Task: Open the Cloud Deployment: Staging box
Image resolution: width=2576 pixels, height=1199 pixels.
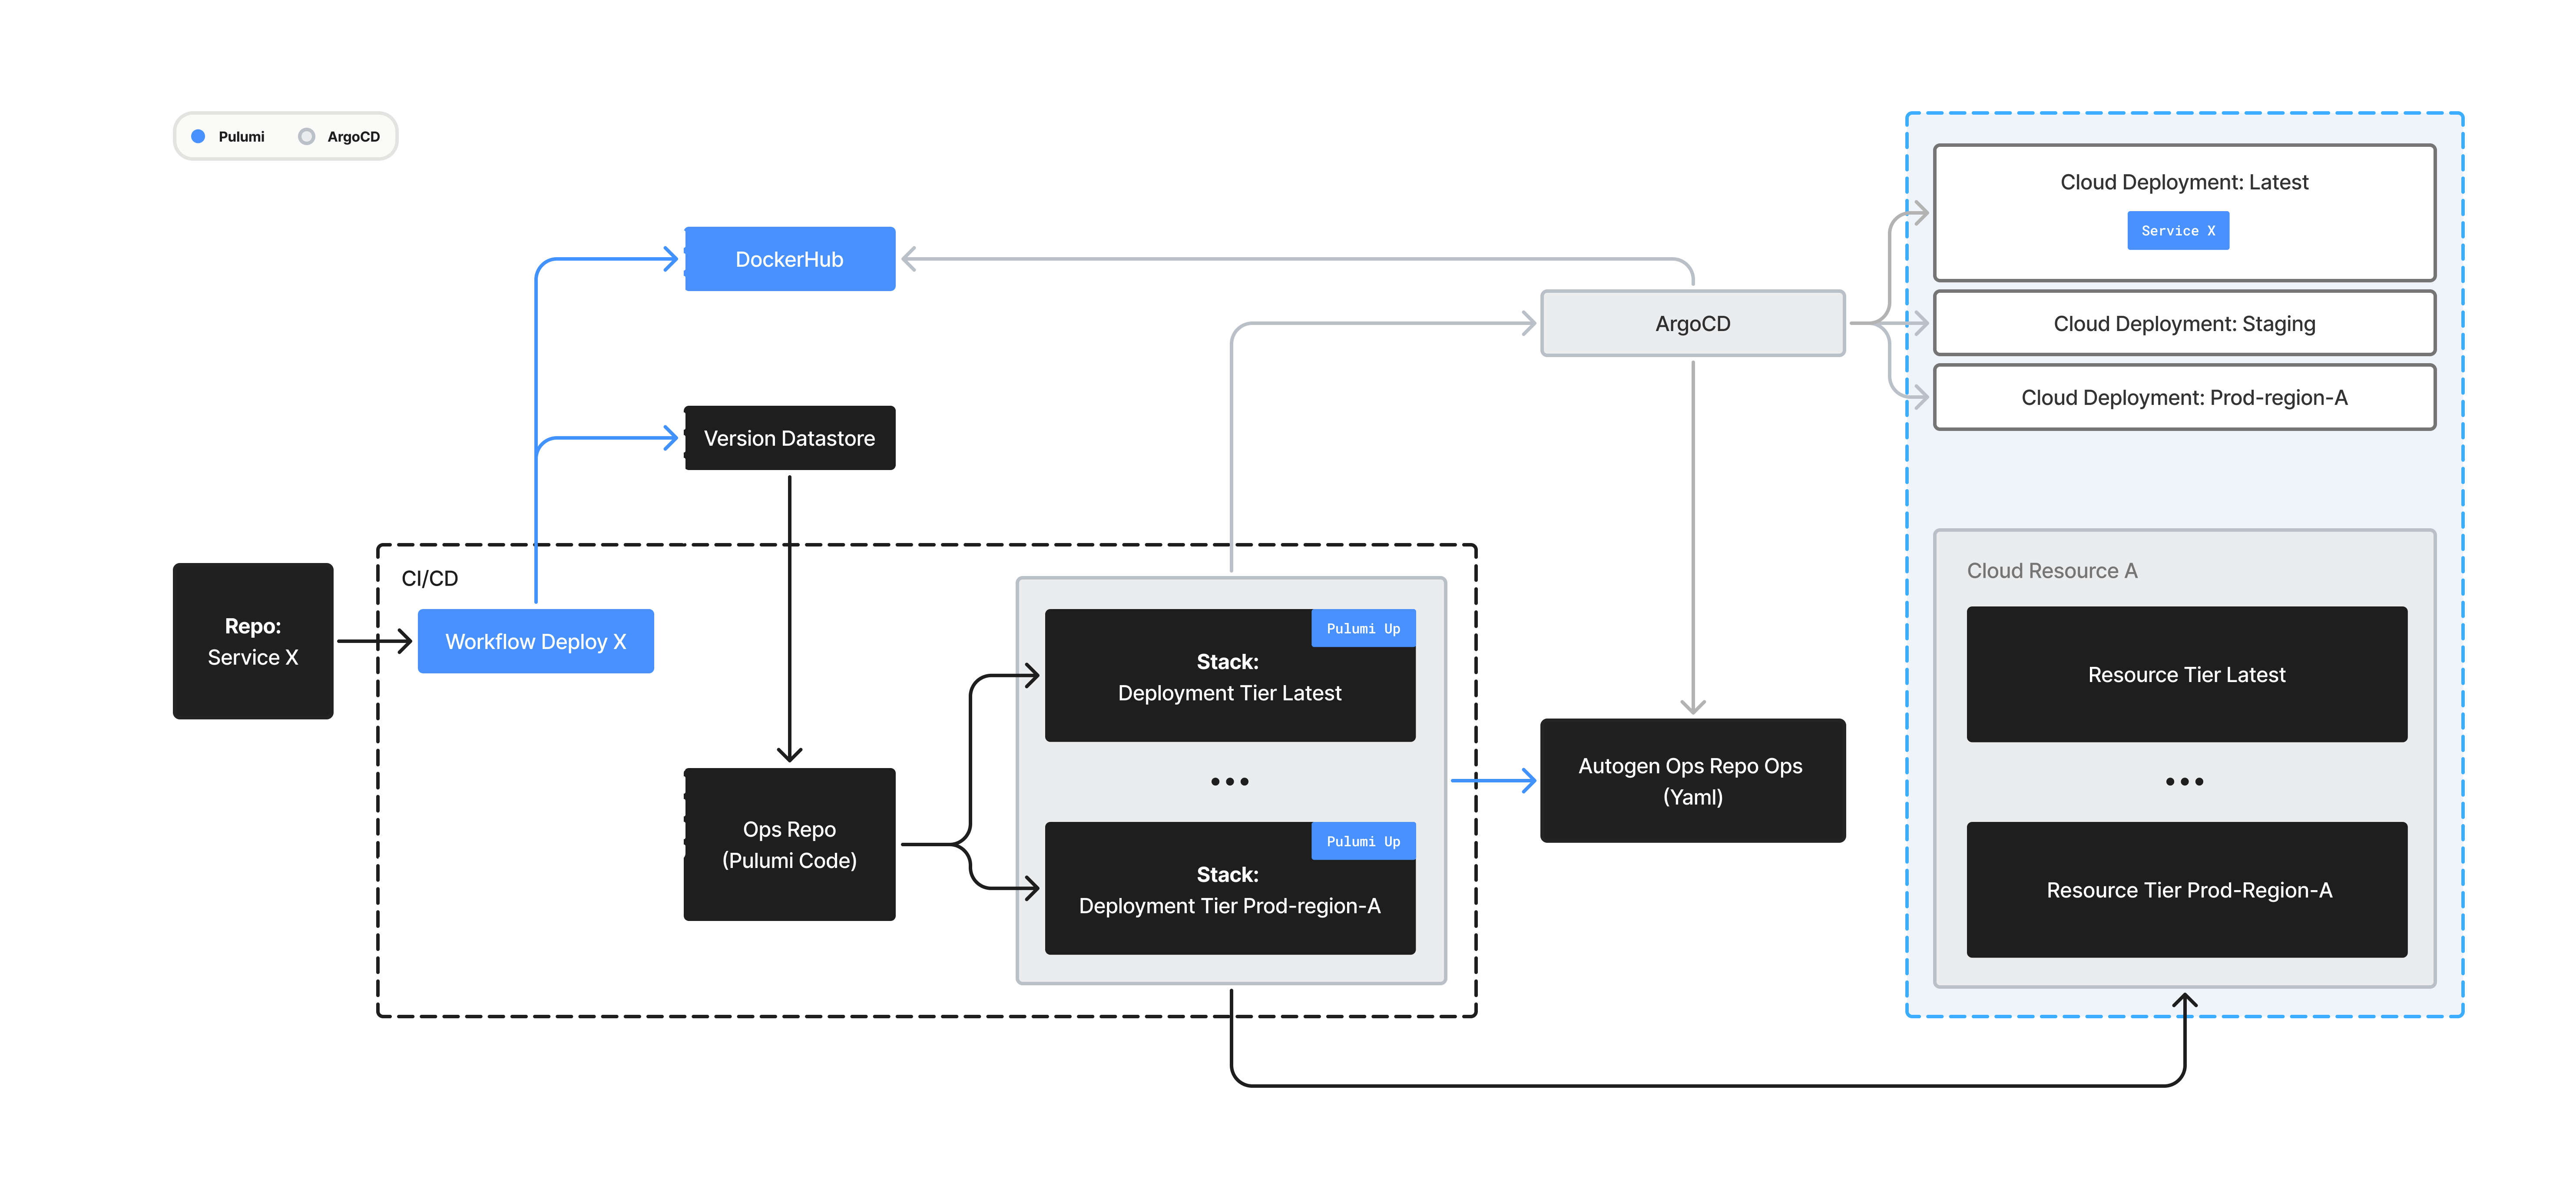Action: point(2184,323)
